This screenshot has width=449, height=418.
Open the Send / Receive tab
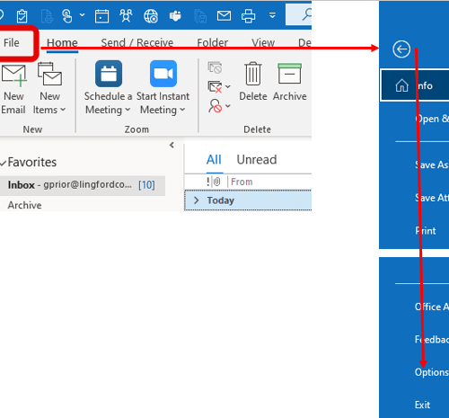tap(137, 43)
